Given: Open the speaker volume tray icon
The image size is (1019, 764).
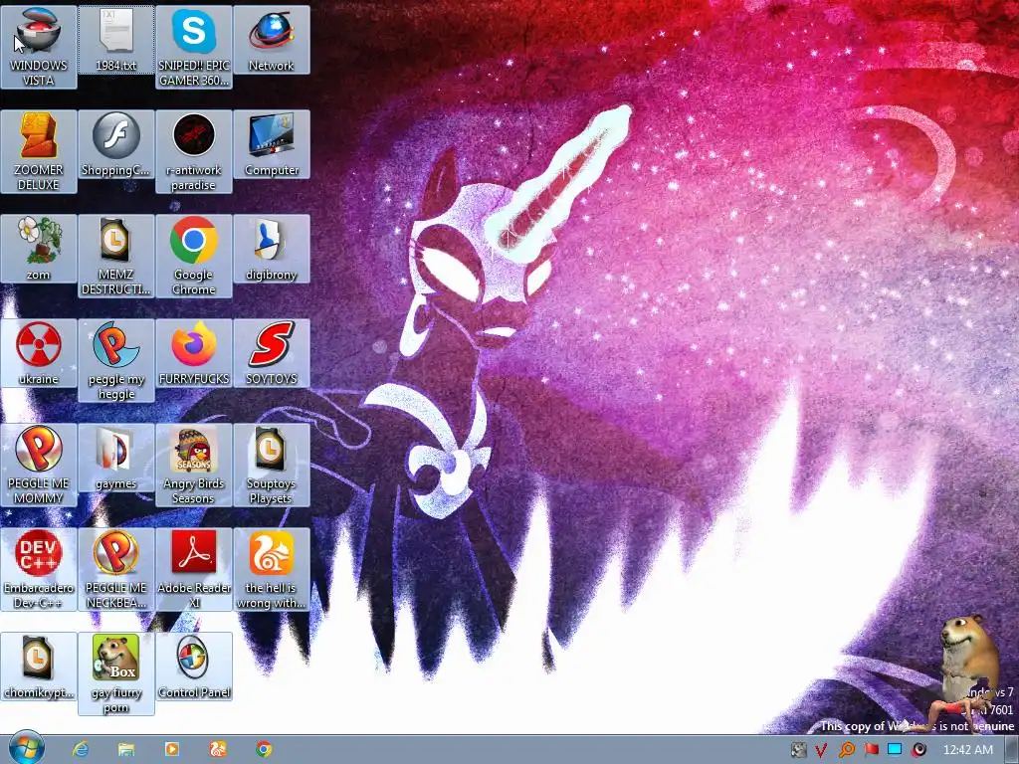Looking at the screenshot, I should pos(918,750).
